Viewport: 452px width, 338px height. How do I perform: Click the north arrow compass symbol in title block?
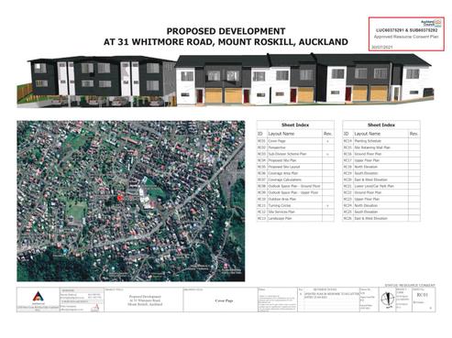click(388, 300)
